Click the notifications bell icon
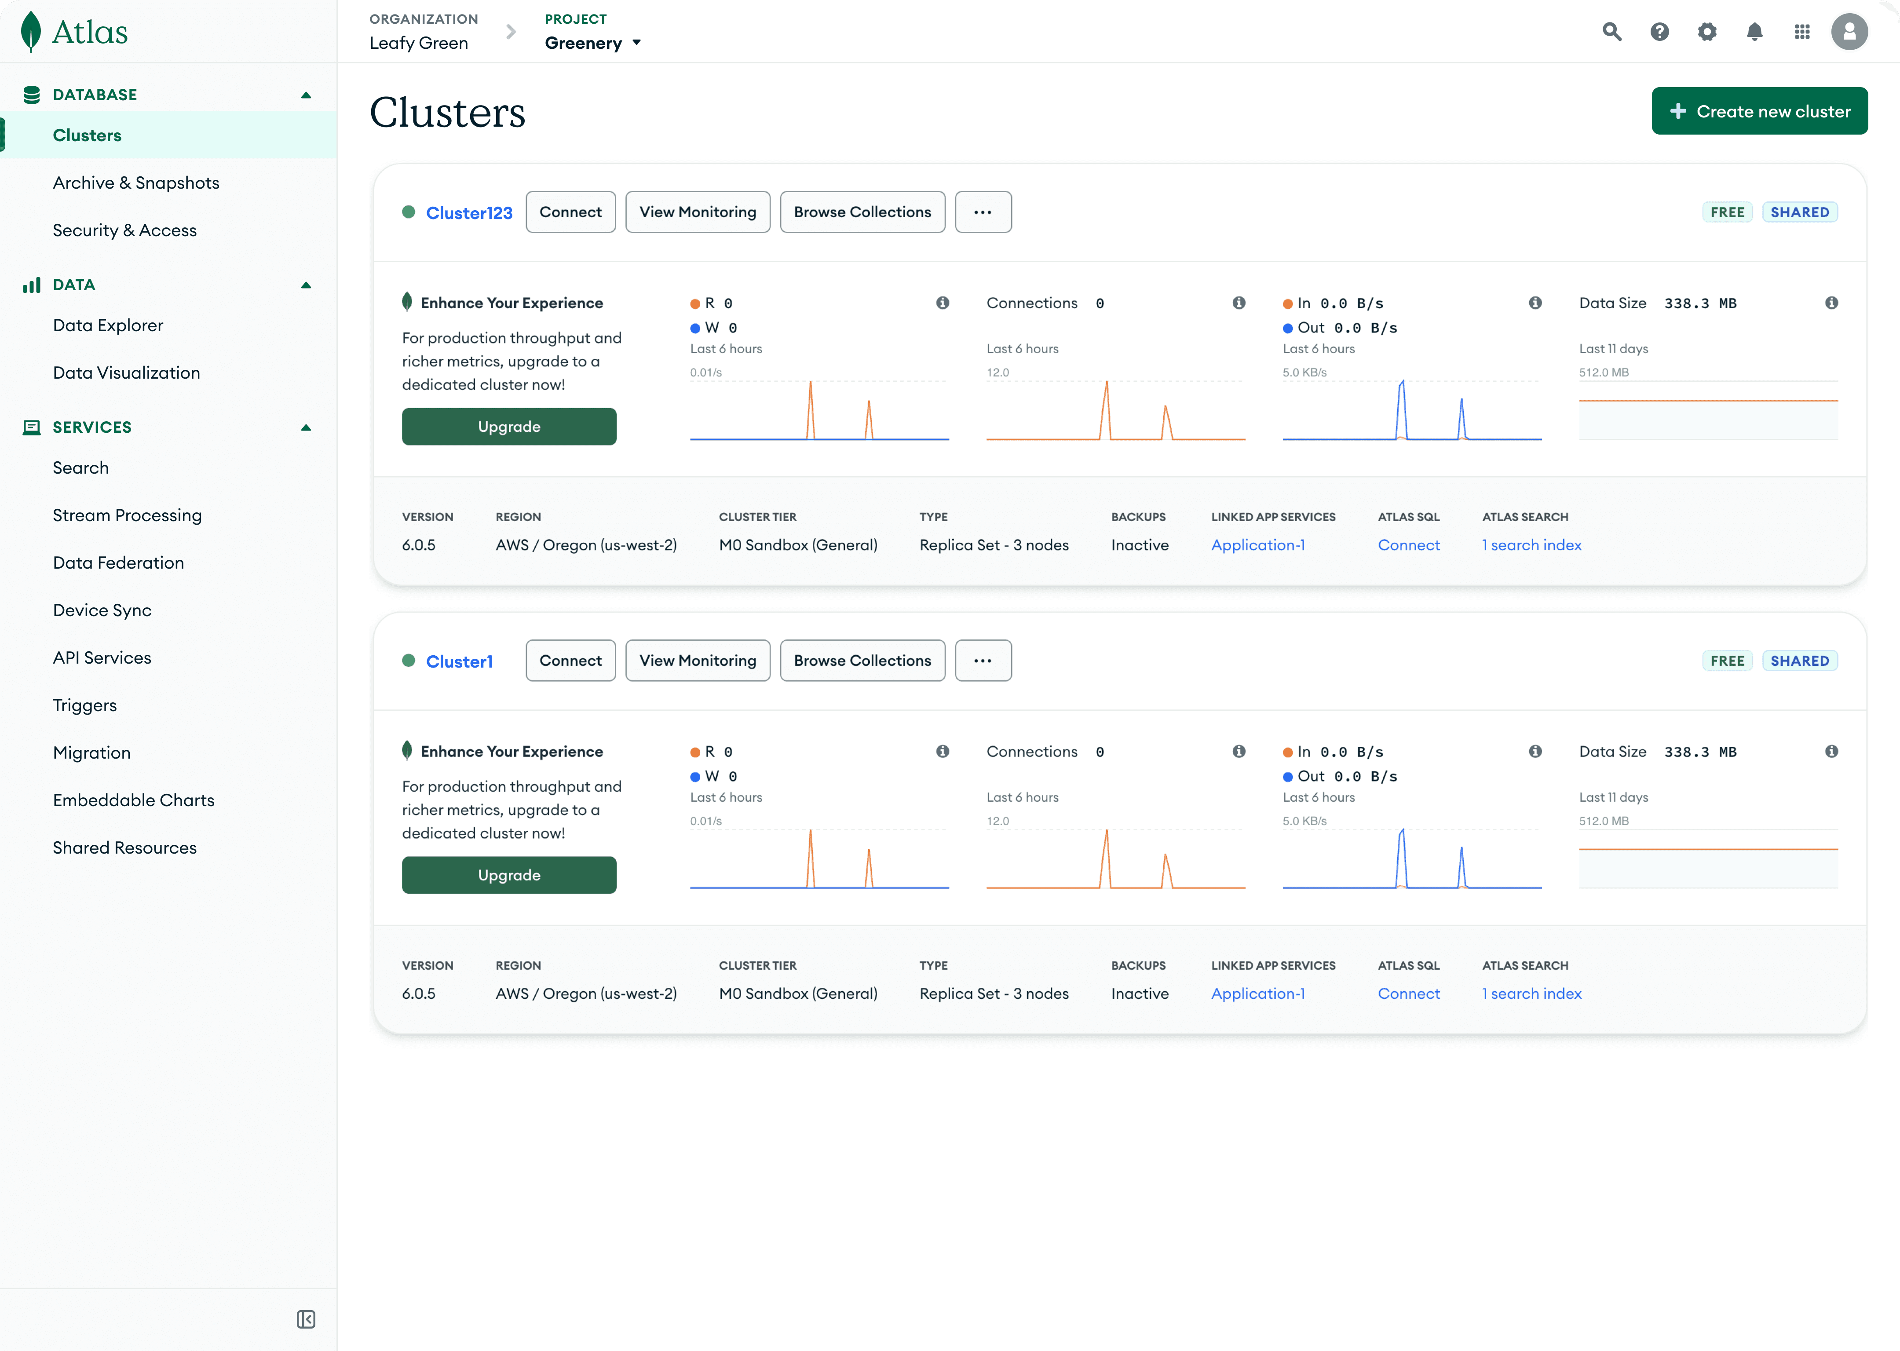Screen dimensions: 1900x1351 click(x=1754, y=32)
